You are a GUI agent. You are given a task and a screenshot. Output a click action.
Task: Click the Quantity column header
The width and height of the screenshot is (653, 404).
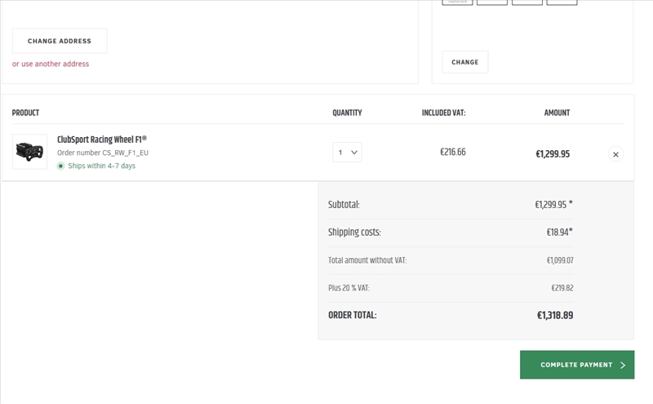347,113
